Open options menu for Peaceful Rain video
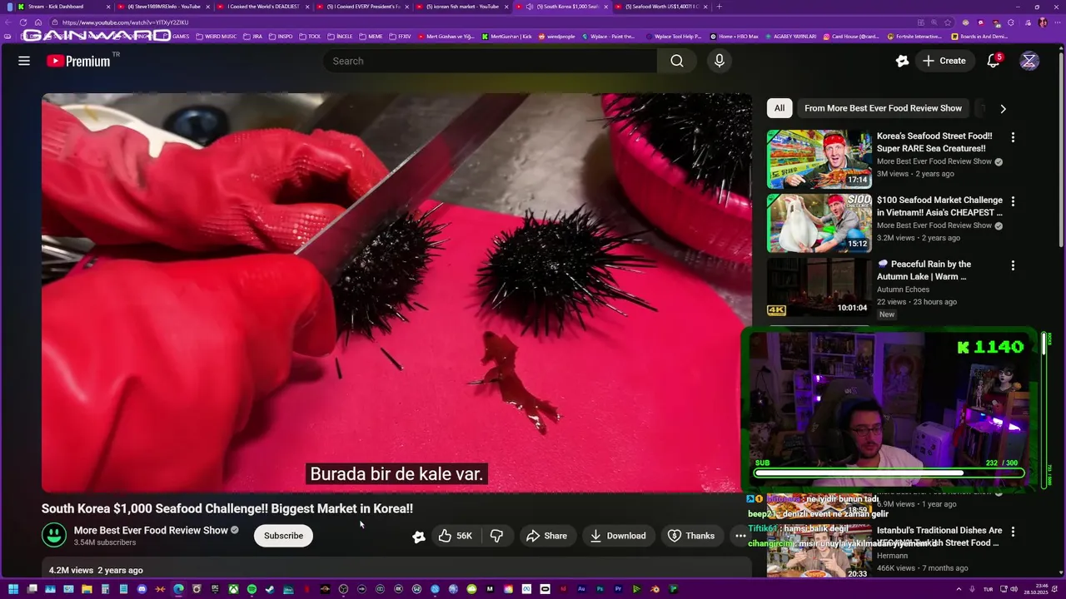This screenshot has width=1066, height=599. point(1013,265)
